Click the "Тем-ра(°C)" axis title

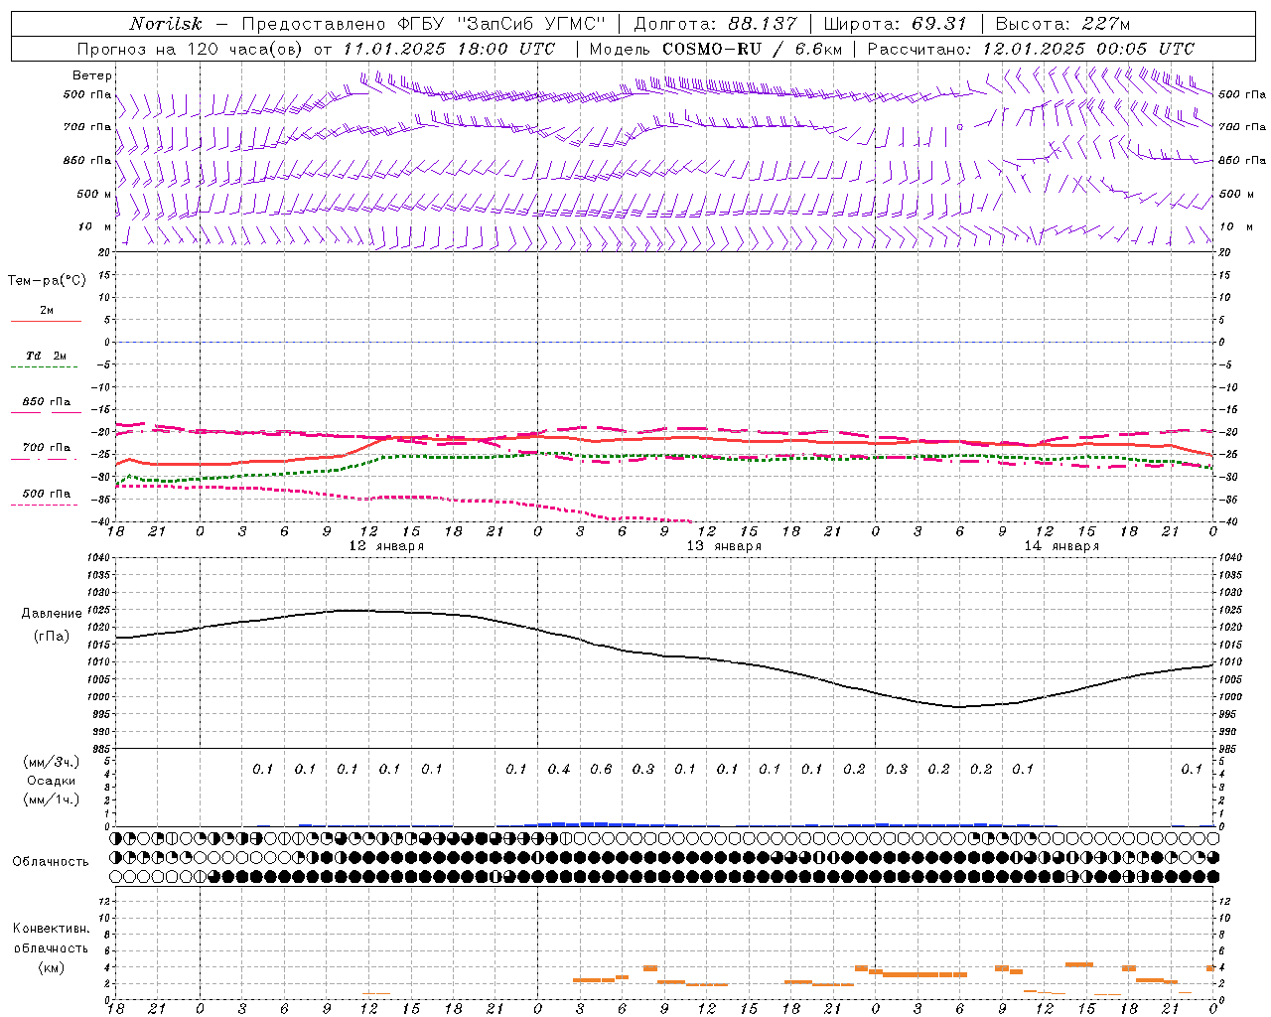click(47, 281)
